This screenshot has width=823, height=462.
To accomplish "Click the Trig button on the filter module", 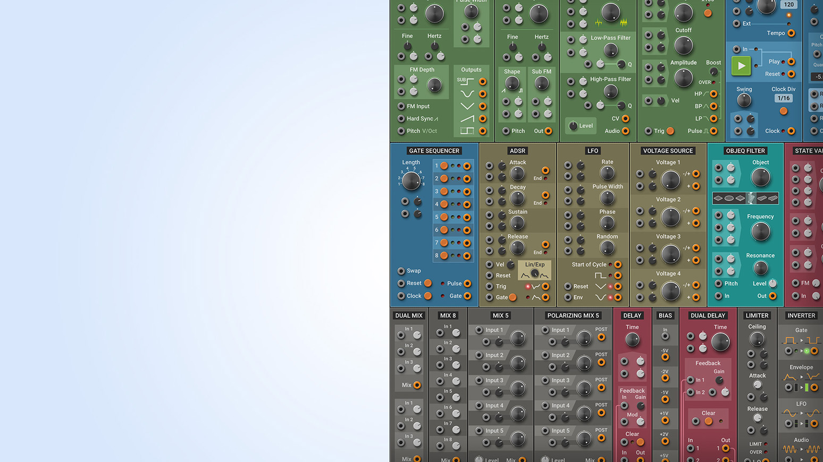I will click(670, 131).
